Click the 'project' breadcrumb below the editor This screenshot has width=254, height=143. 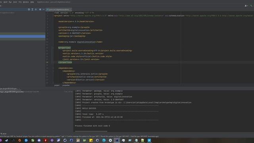pyautogui.click(x=57, y=85)
